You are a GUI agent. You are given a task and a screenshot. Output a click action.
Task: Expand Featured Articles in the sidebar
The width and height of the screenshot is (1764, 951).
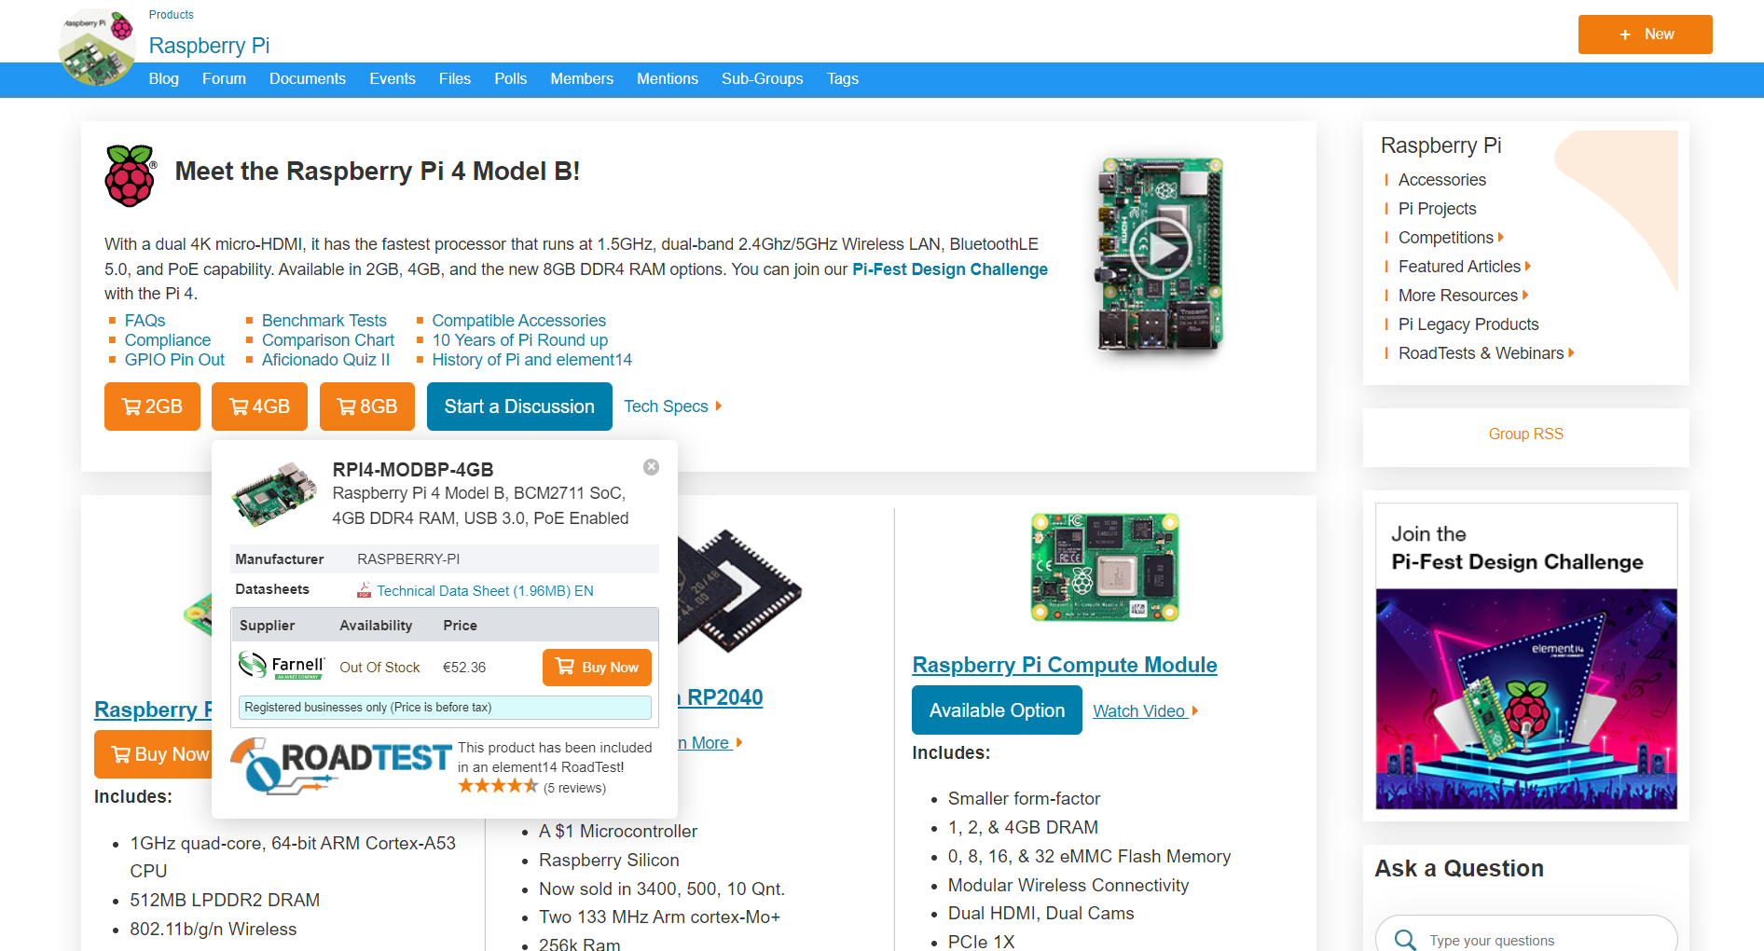pos(1464,267)
